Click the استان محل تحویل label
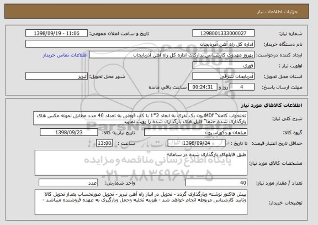318x225 pixels. tap(283, 76)
